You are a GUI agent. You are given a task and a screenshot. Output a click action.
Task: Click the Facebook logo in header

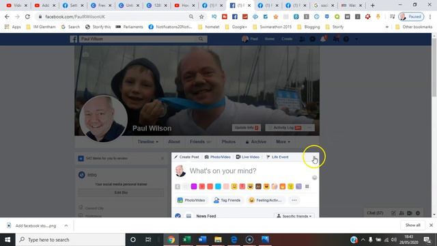(74, 39)
